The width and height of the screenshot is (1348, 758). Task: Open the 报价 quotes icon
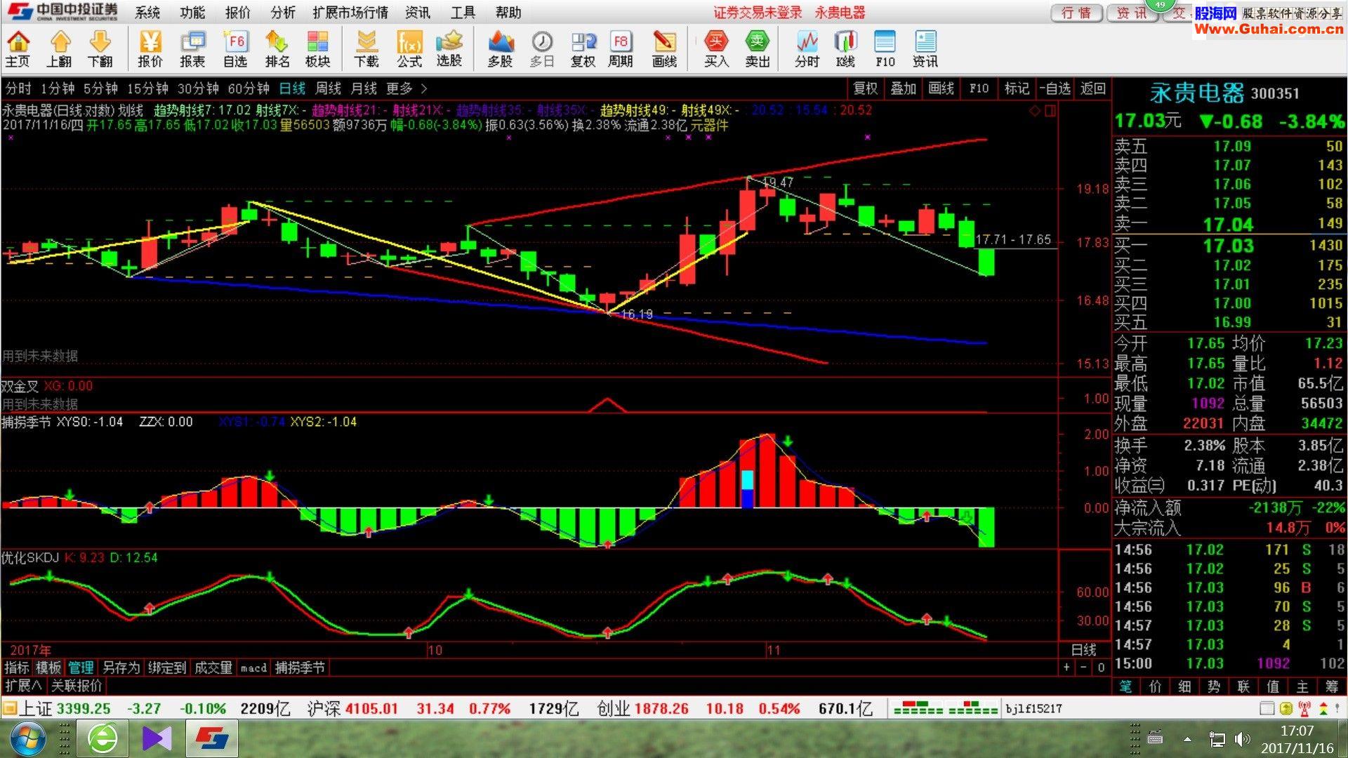click(x=150, y=49)
